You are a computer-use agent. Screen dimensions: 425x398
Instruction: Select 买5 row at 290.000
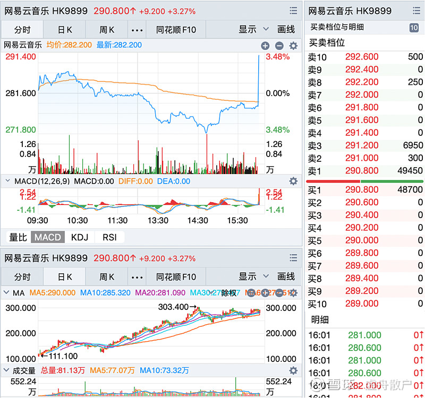(365, 240)
